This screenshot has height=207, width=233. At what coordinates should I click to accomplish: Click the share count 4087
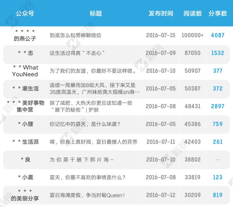[217, 35]
